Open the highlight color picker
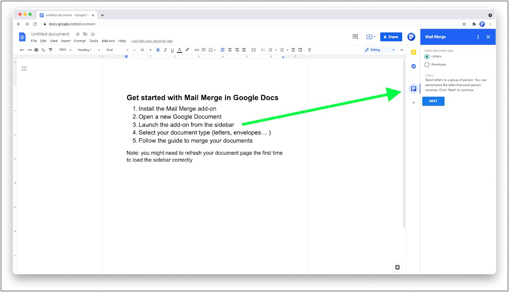The image size is (509, 292). pos(187,50)
